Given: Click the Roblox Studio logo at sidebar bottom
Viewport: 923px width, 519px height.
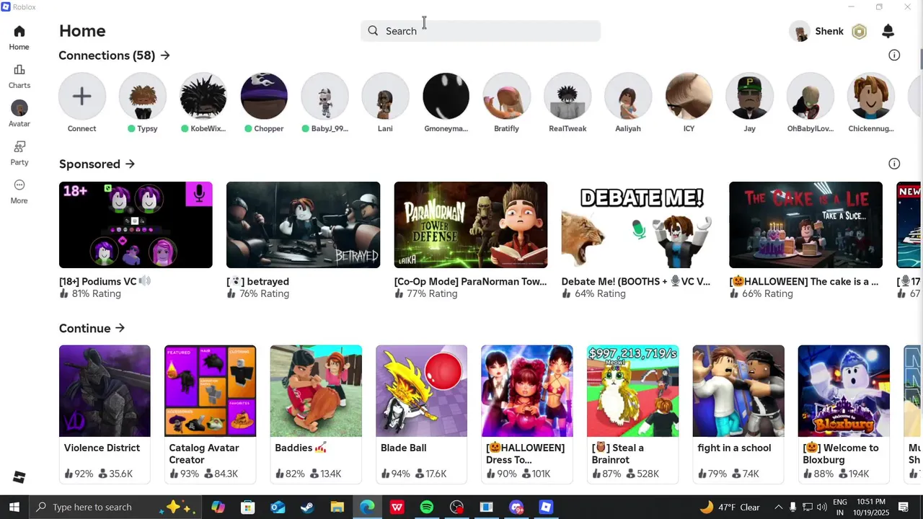Looking at the screenshot, I should [x=19, y=477].
